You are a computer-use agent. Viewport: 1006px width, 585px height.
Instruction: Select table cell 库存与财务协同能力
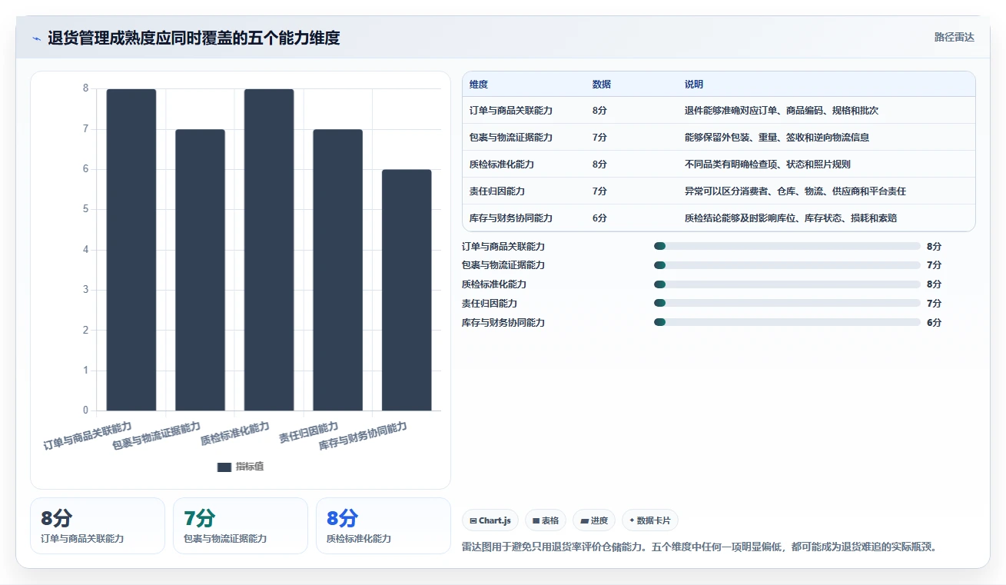(x=511, y=218)
